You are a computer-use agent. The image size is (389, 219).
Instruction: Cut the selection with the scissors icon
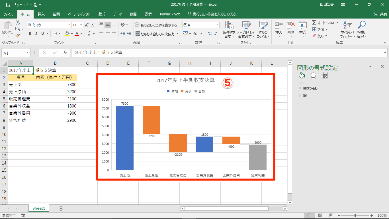tap(18, 23)
